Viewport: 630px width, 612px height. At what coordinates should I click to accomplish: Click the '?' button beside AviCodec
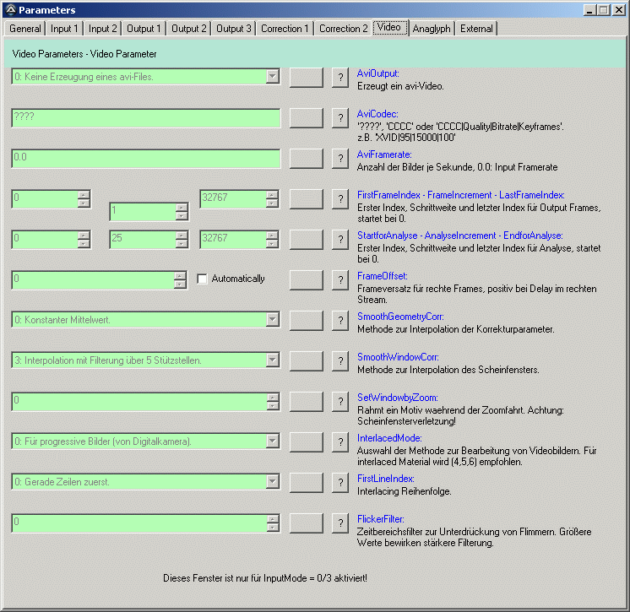(x=339, y=118)
